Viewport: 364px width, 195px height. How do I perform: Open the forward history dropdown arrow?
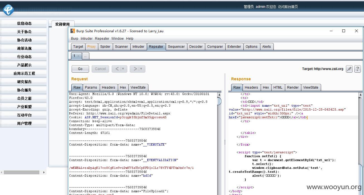141,69
